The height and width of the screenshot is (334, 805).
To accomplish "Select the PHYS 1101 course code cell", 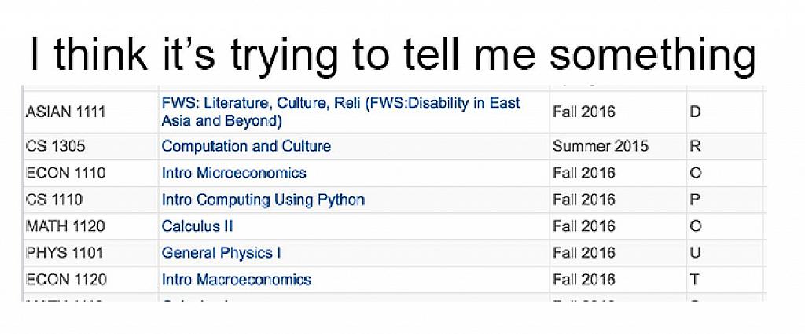I will (64, 253).
